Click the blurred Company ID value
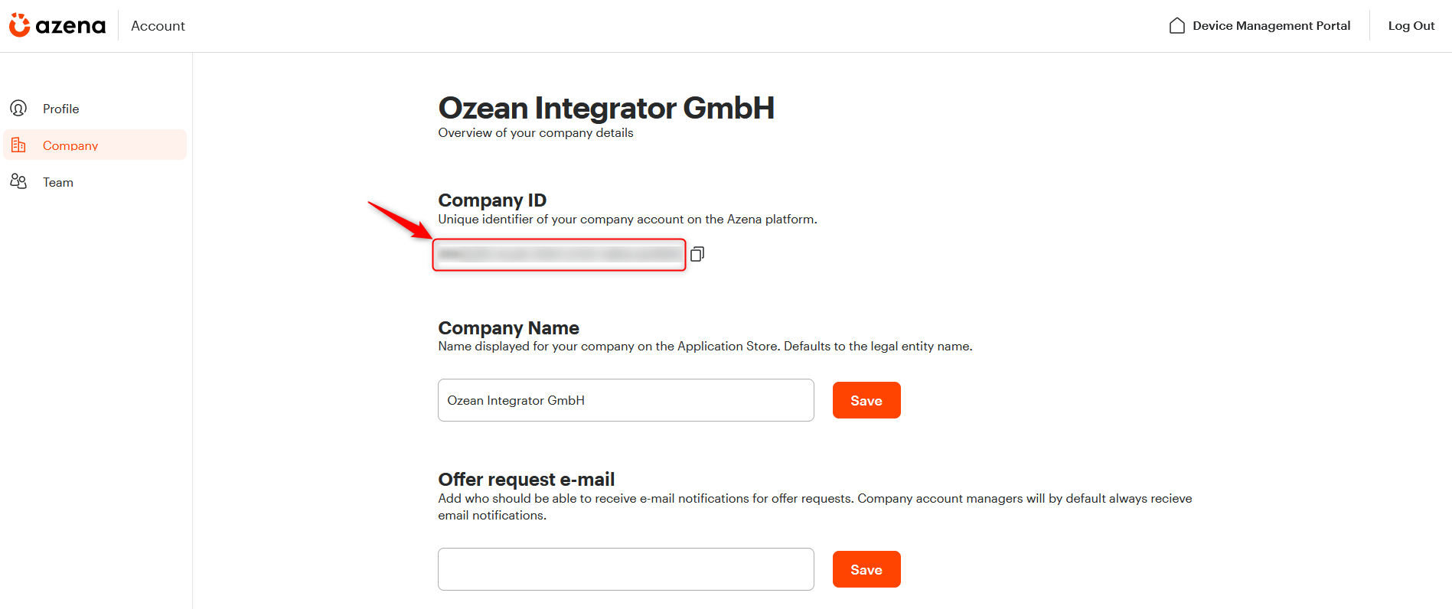 (559, 254)
